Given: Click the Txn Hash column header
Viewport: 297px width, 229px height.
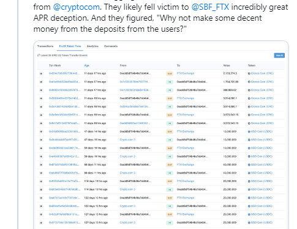Looking at the screenshot, I should 55,65.
